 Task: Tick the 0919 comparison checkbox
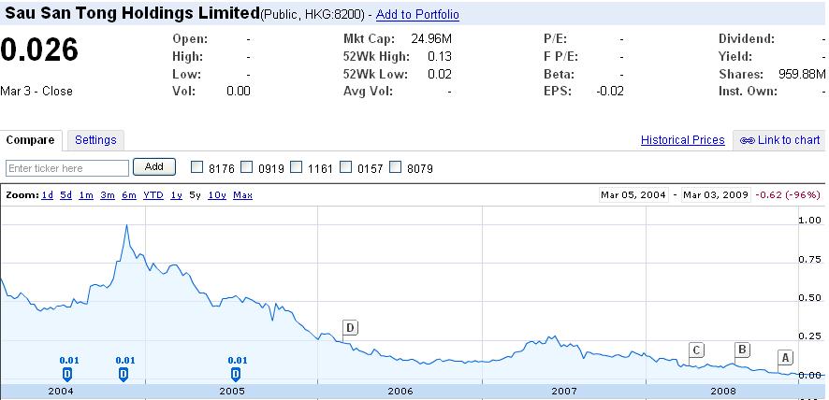click(246, 167)
